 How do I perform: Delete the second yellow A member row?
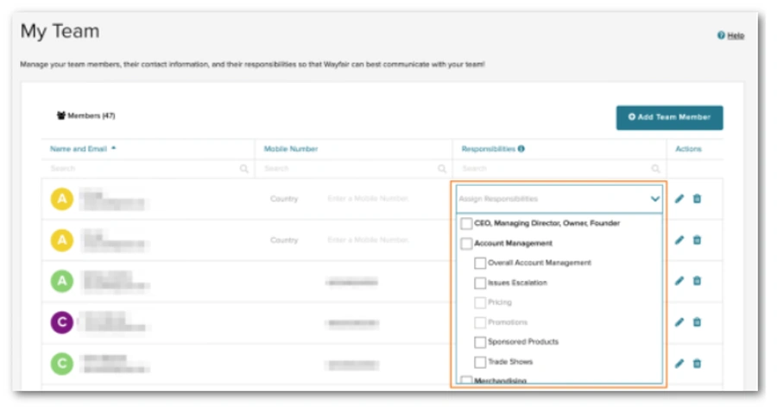coord(698,239)
